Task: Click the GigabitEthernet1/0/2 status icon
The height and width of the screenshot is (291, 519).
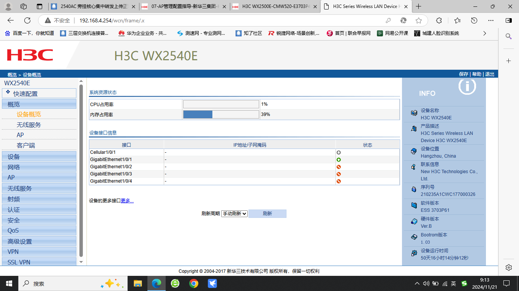Action: click(339, 167)
